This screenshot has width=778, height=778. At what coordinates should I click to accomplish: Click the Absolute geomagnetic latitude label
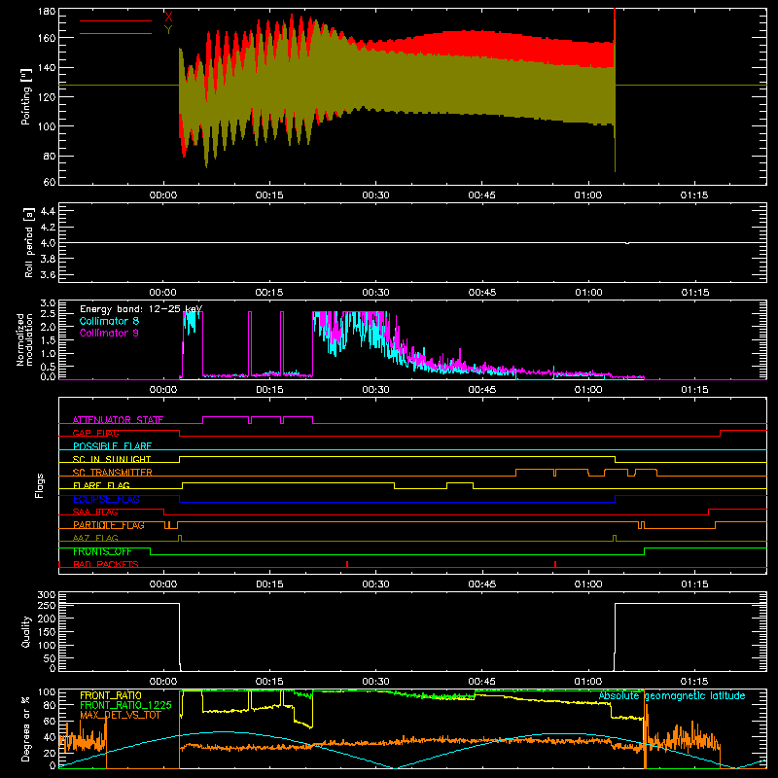[672, 695]
